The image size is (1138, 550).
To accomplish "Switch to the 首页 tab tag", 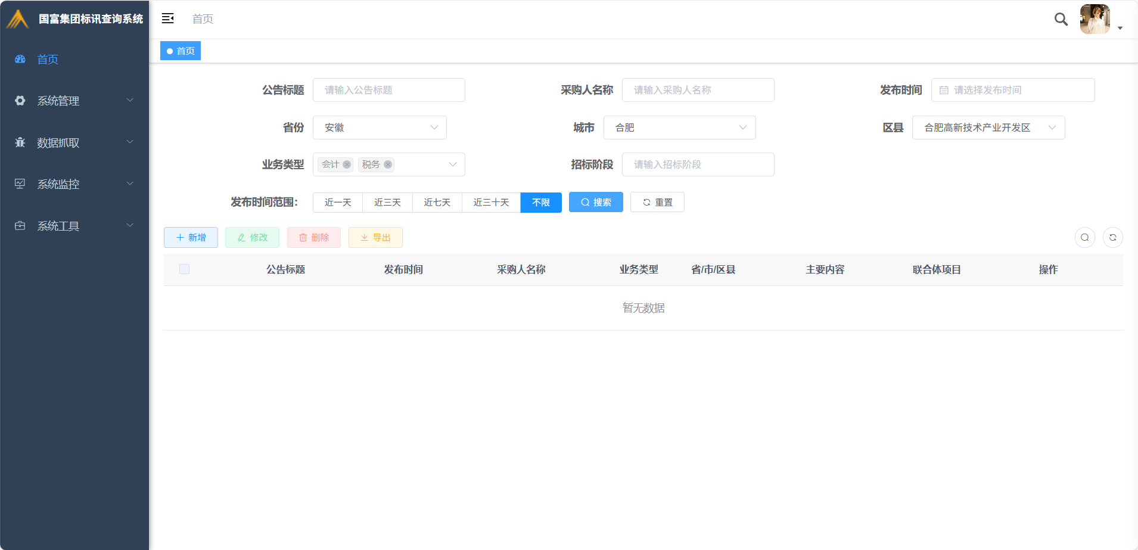I will [x=181, y=51].
